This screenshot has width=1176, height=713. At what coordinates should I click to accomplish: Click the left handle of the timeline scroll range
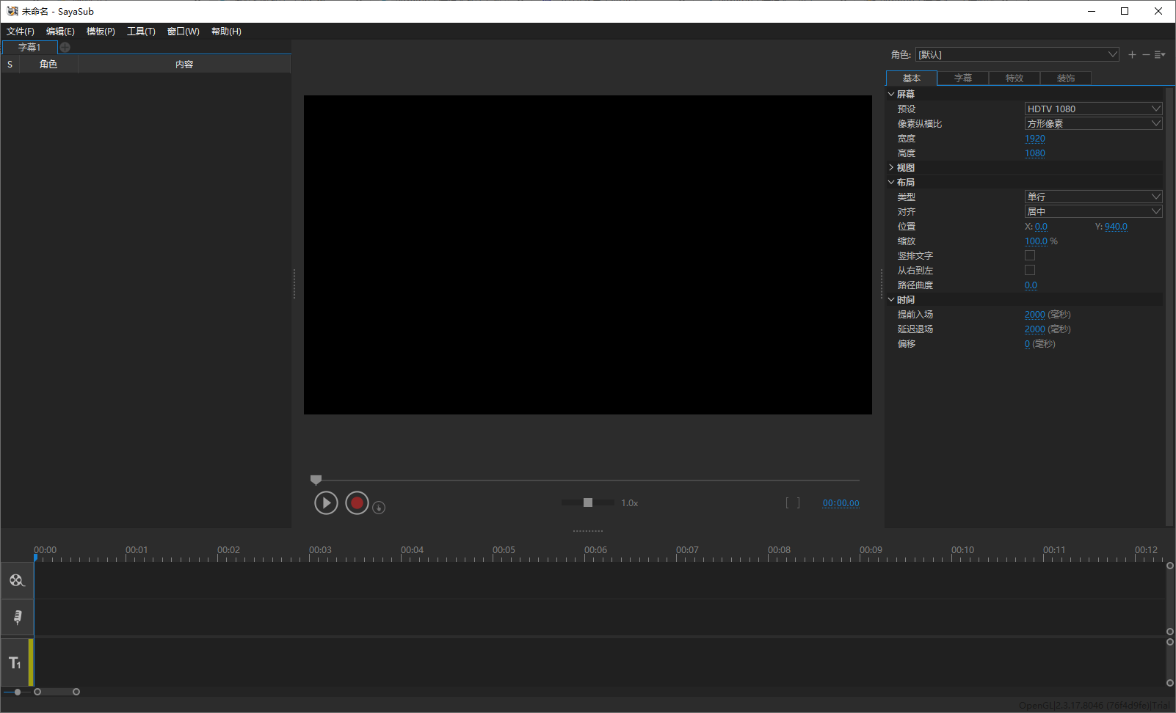pos(37,692)
